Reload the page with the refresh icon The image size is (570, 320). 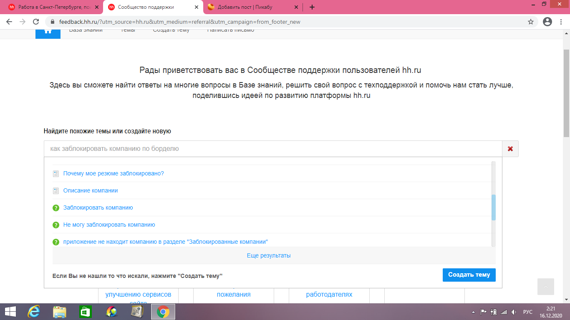(x=36, y=22)
